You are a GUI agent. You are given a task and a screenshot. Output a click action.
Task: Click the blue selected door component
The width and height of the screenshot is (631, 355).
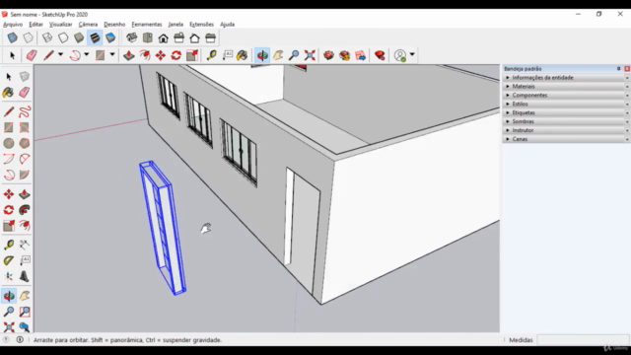click(x=163, y=228)
